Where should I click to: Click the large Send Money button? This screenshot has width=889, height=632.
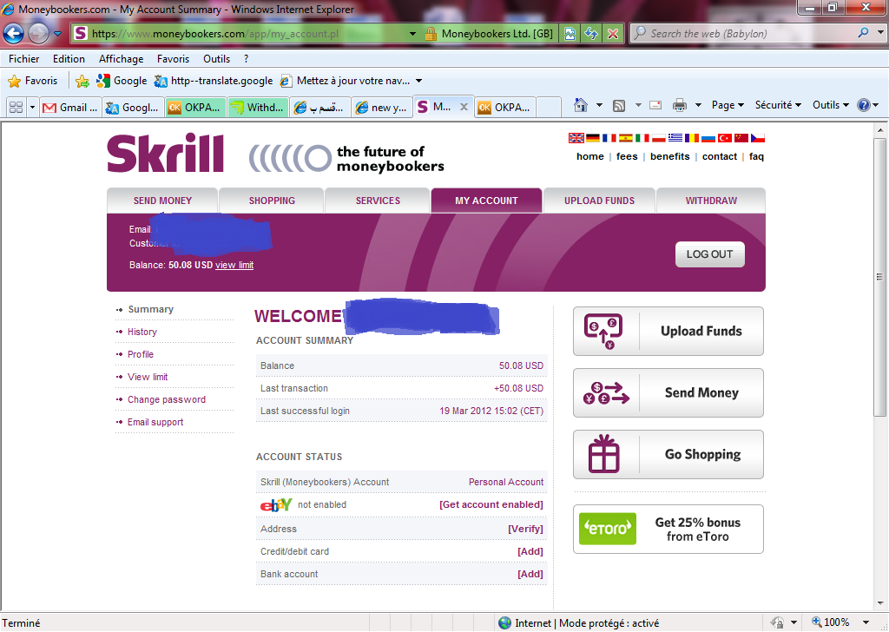point(668,392)
